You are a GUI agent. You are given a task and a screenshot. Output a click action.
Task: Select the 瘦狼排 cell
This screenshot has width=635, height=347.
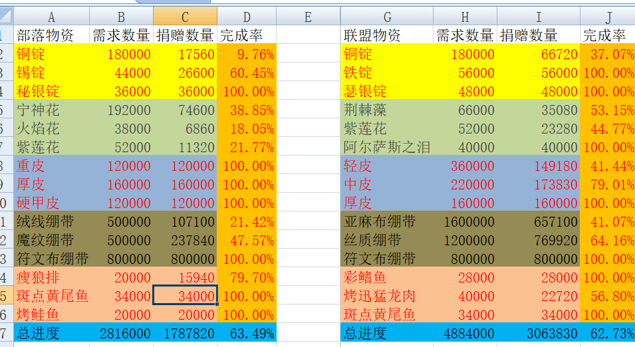tap(52, 277)
